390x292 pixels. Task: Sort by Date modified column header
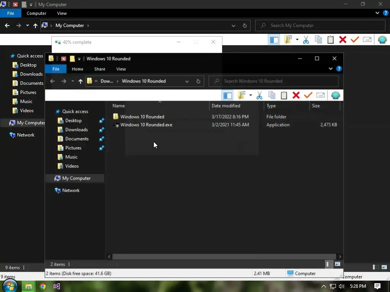(226, 106)
